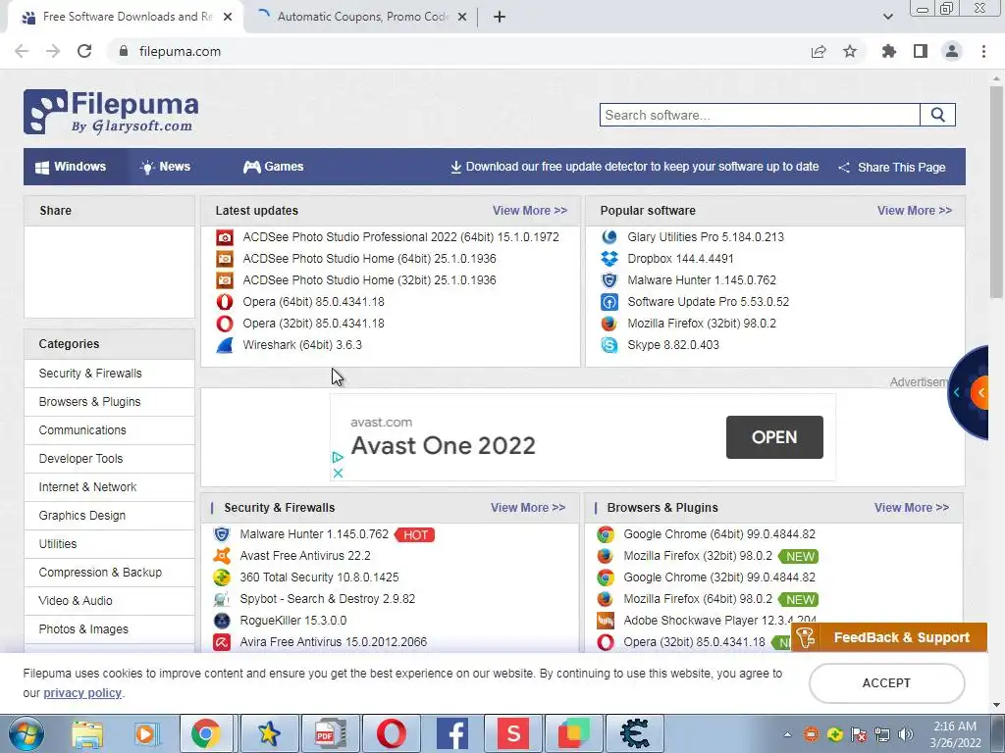Viewport: 1005px width, 753px height.
Task: Open Malware Hunter 1.145.0.762 in Popular software
Action: pos(701,279)
